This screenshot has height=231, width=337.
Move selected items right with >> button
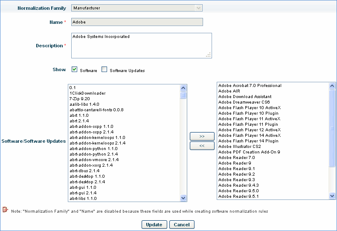pyautogui.click(x=202, y=136)
